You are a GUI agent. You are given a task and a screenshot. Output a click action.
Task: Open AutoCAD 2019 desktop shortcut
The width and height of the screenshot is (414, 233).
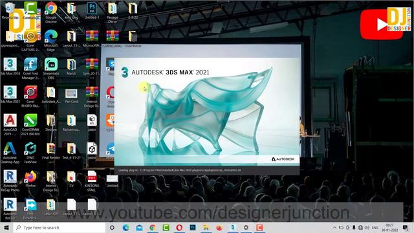coord(10,124)
